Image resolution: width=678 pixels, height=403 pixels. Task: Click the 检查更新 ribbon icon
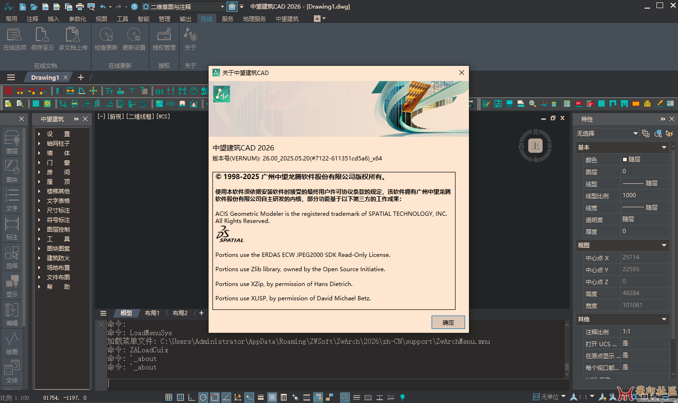(106, 38)
